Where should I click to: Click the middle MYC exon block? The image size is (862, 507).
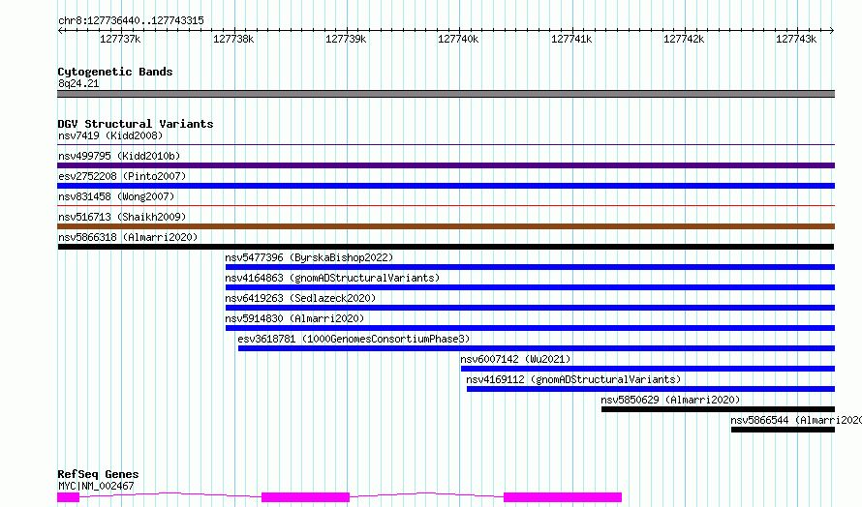tap(305, 497)
